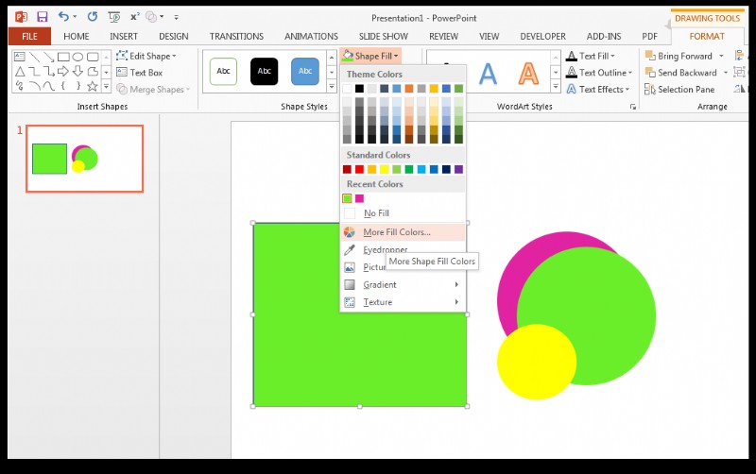Viewport: 756px width, 474px height.
Task: Choose the purple standard color swatch
Action: click(x=458, y=170)
